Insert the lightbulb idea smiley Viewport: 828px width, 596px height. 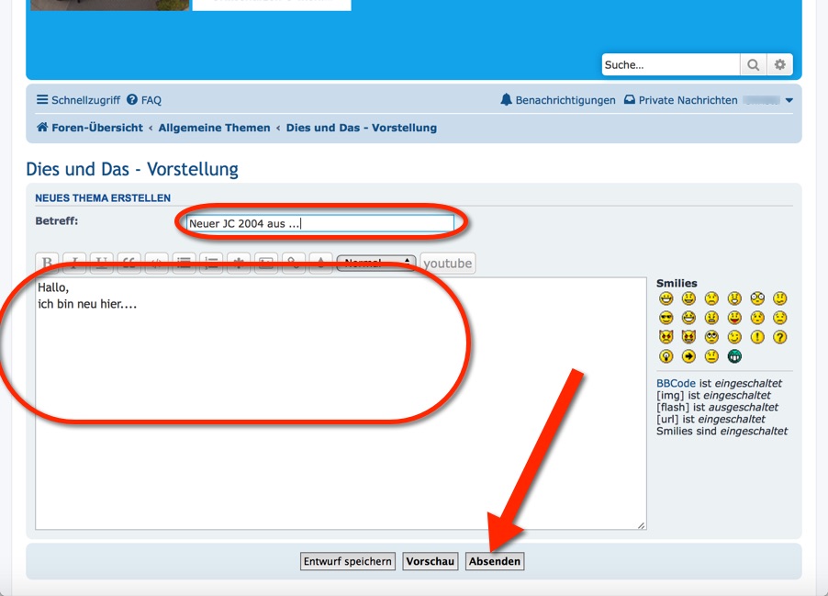666,356
